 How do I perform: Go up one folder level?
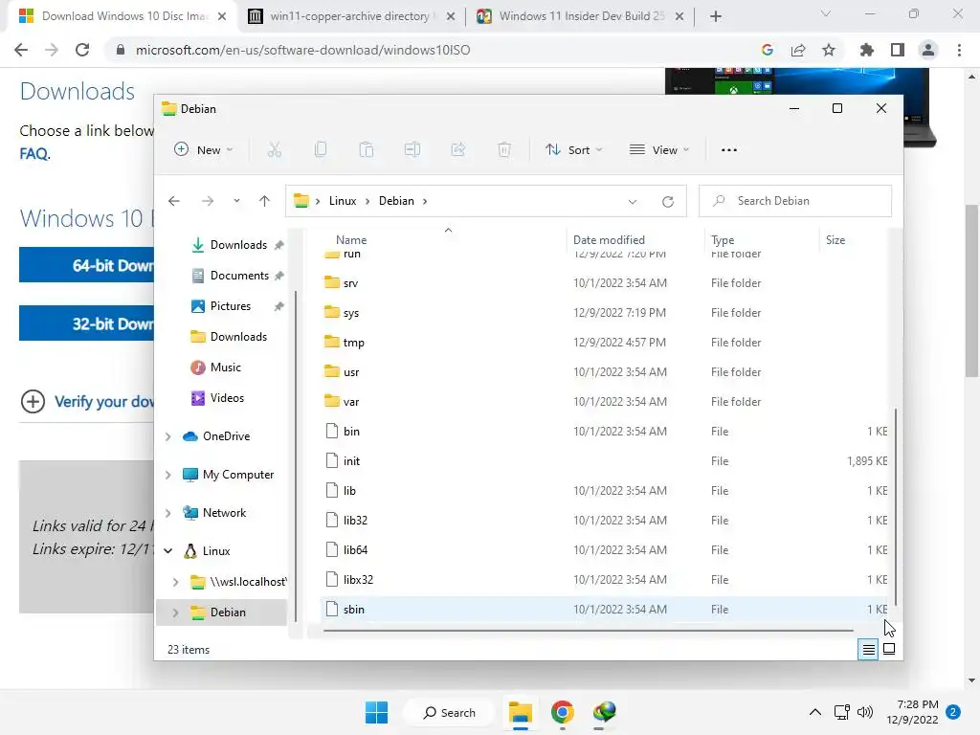tap(264, 201)
